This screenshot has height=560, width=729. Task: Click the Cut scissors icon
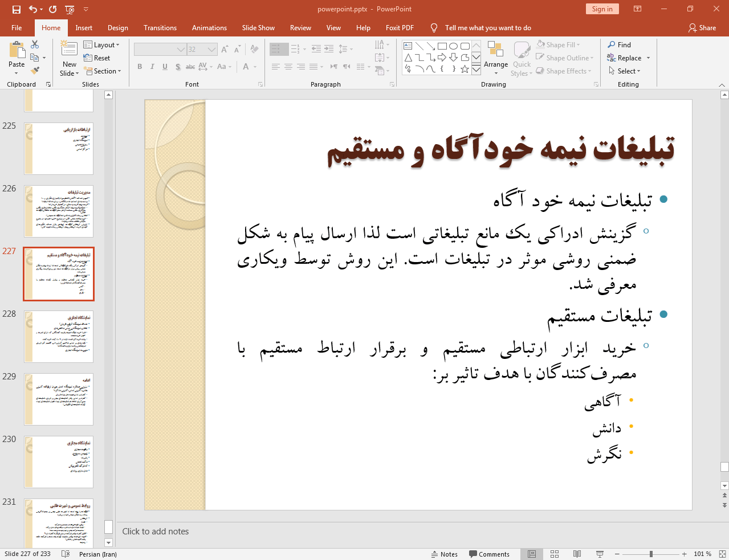(35, 44)
